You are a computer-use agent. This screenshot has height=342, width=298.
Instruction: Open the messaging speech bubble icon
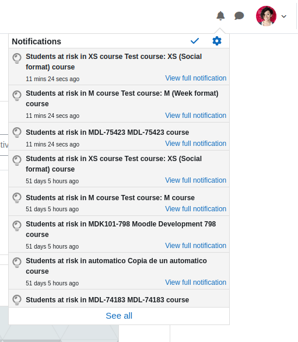coord(239,16)
